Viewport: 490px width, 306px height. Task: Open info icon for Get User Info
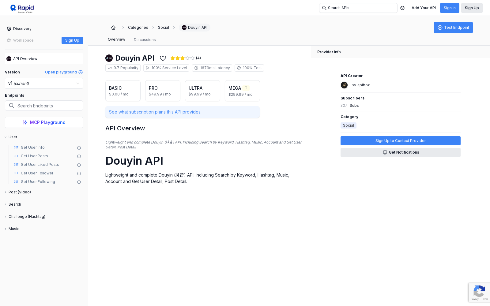(79, 148)
